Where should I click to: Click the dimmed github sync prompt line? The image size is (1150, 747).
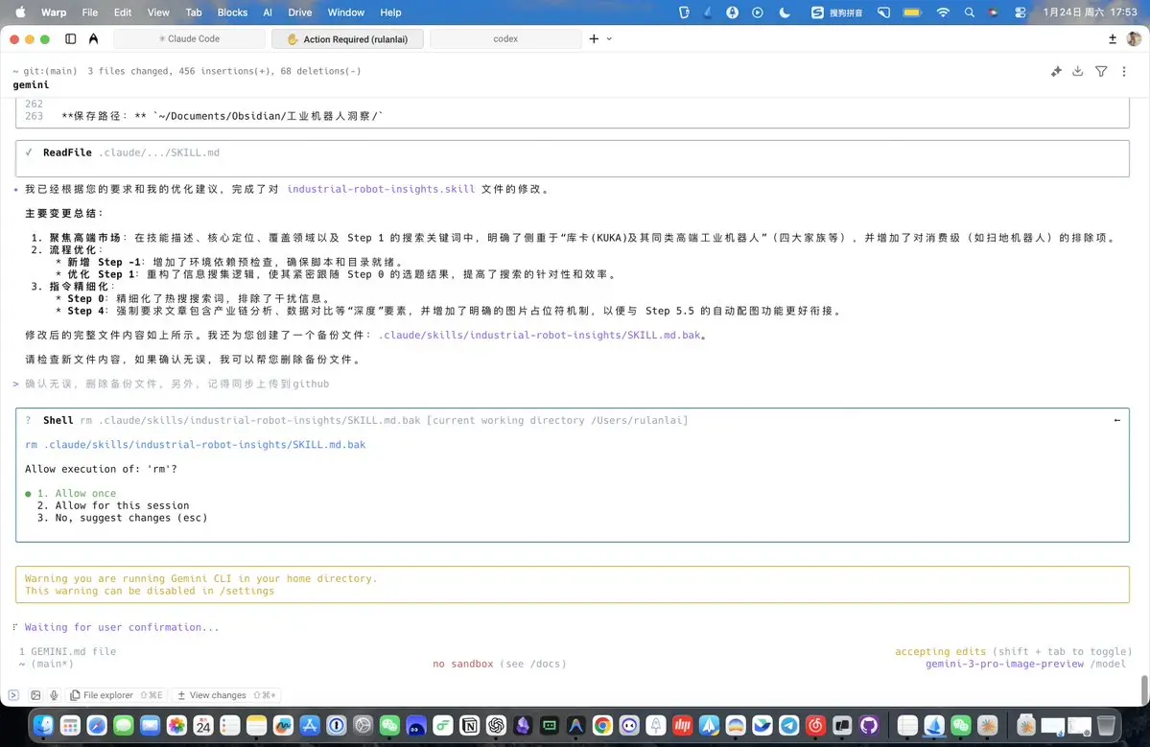pyautogui.click(x=176, y=384)
